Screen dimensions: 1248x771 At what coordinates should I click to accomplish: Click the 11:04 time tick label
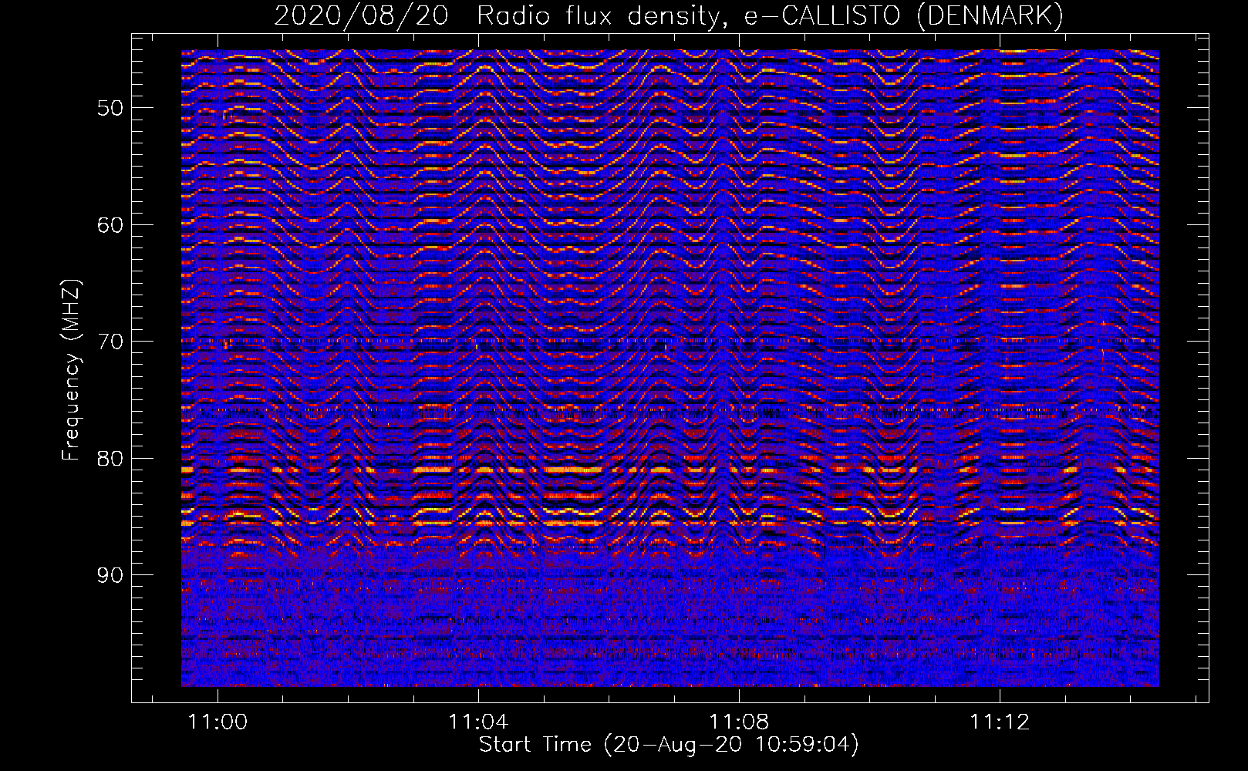click(479, 722)
